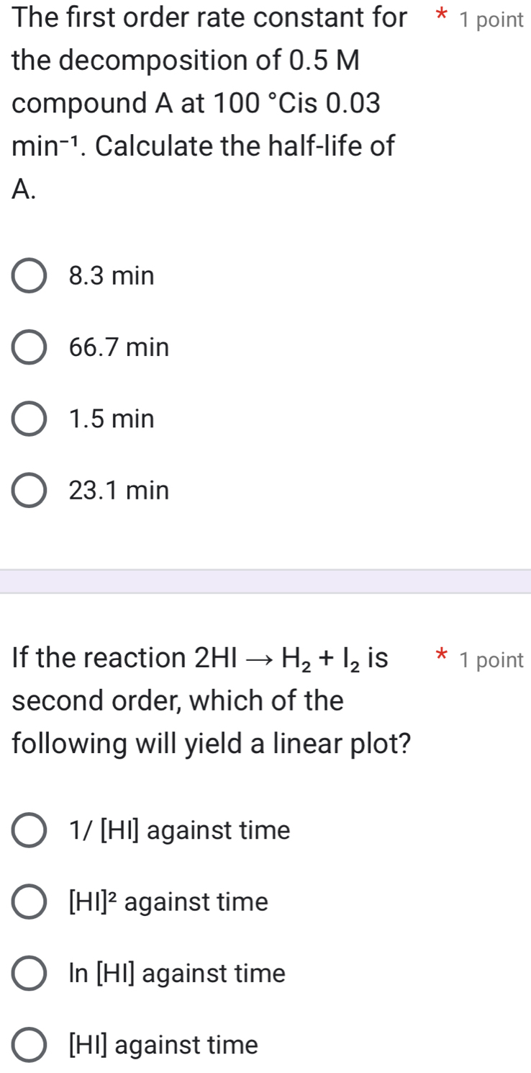Select the 8.3 min radio button

(29, 277)
